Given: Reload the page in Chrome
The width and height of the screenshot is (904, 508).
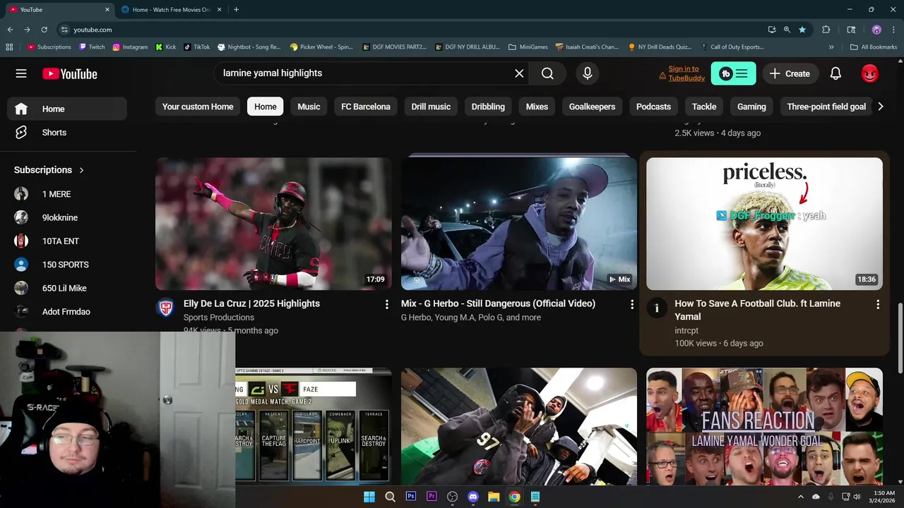Looking at the screenshot, I should point(44,30).
